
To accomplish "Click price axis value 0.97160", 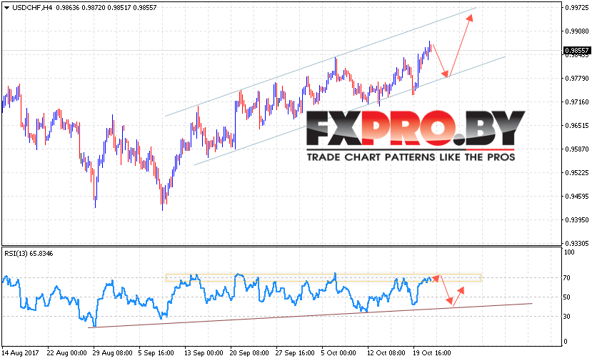I will click(576, 102).
